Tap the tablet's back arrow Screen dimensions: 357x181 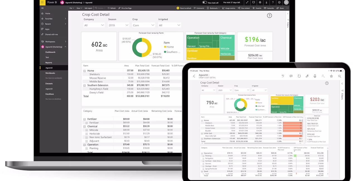point(194,76)
